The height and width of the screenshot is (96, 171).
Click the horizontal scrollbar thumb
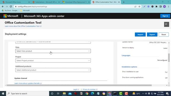[79, 85]
